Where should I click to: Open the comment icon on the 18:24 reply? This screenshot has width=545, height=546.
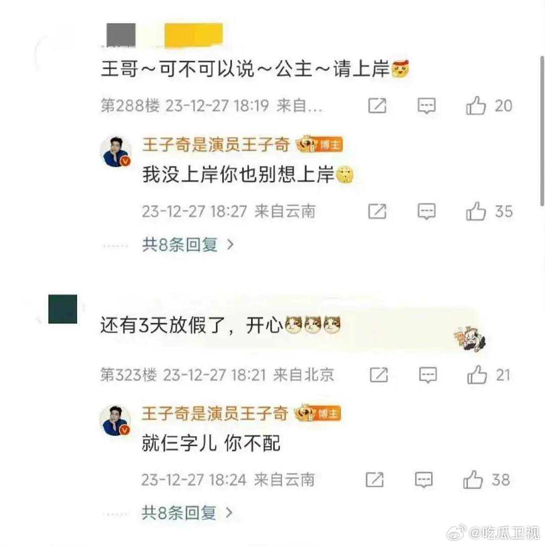coord(424,480)
